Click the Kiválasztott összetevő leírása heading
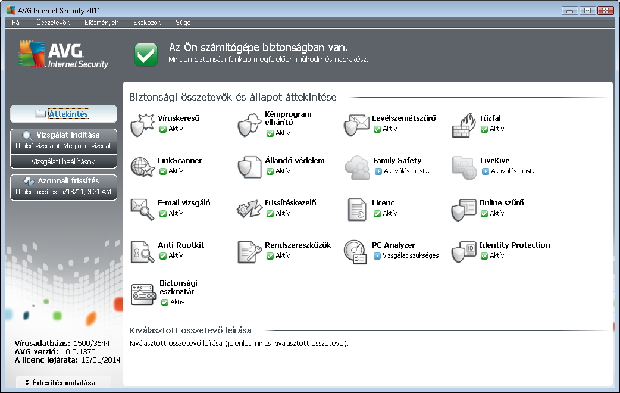 click(190, 330)
